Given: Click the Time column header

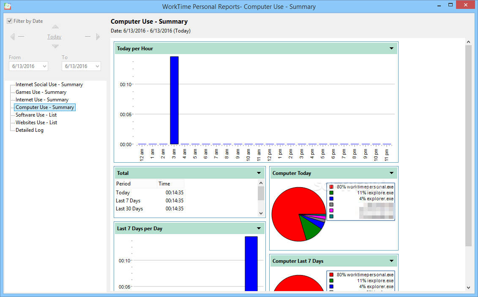Looking at the screenshot, I should click(171, 184).
